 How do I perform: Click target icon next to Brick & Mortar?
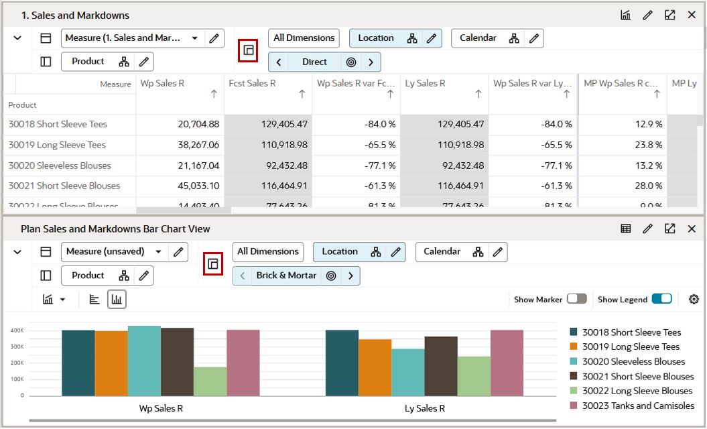(x=331, y=275)
